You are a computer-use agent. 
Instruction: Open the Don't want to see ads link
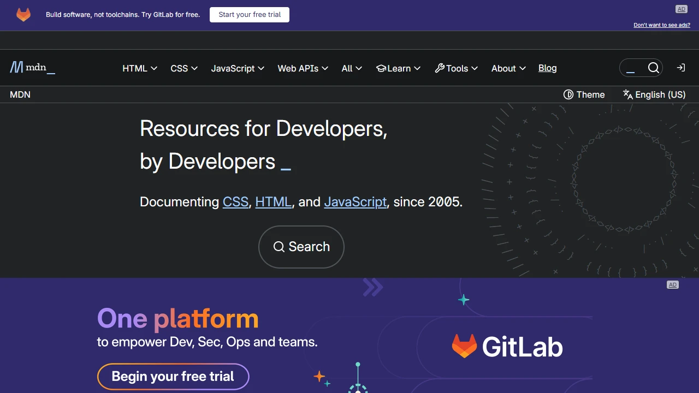tap(661, 25)
